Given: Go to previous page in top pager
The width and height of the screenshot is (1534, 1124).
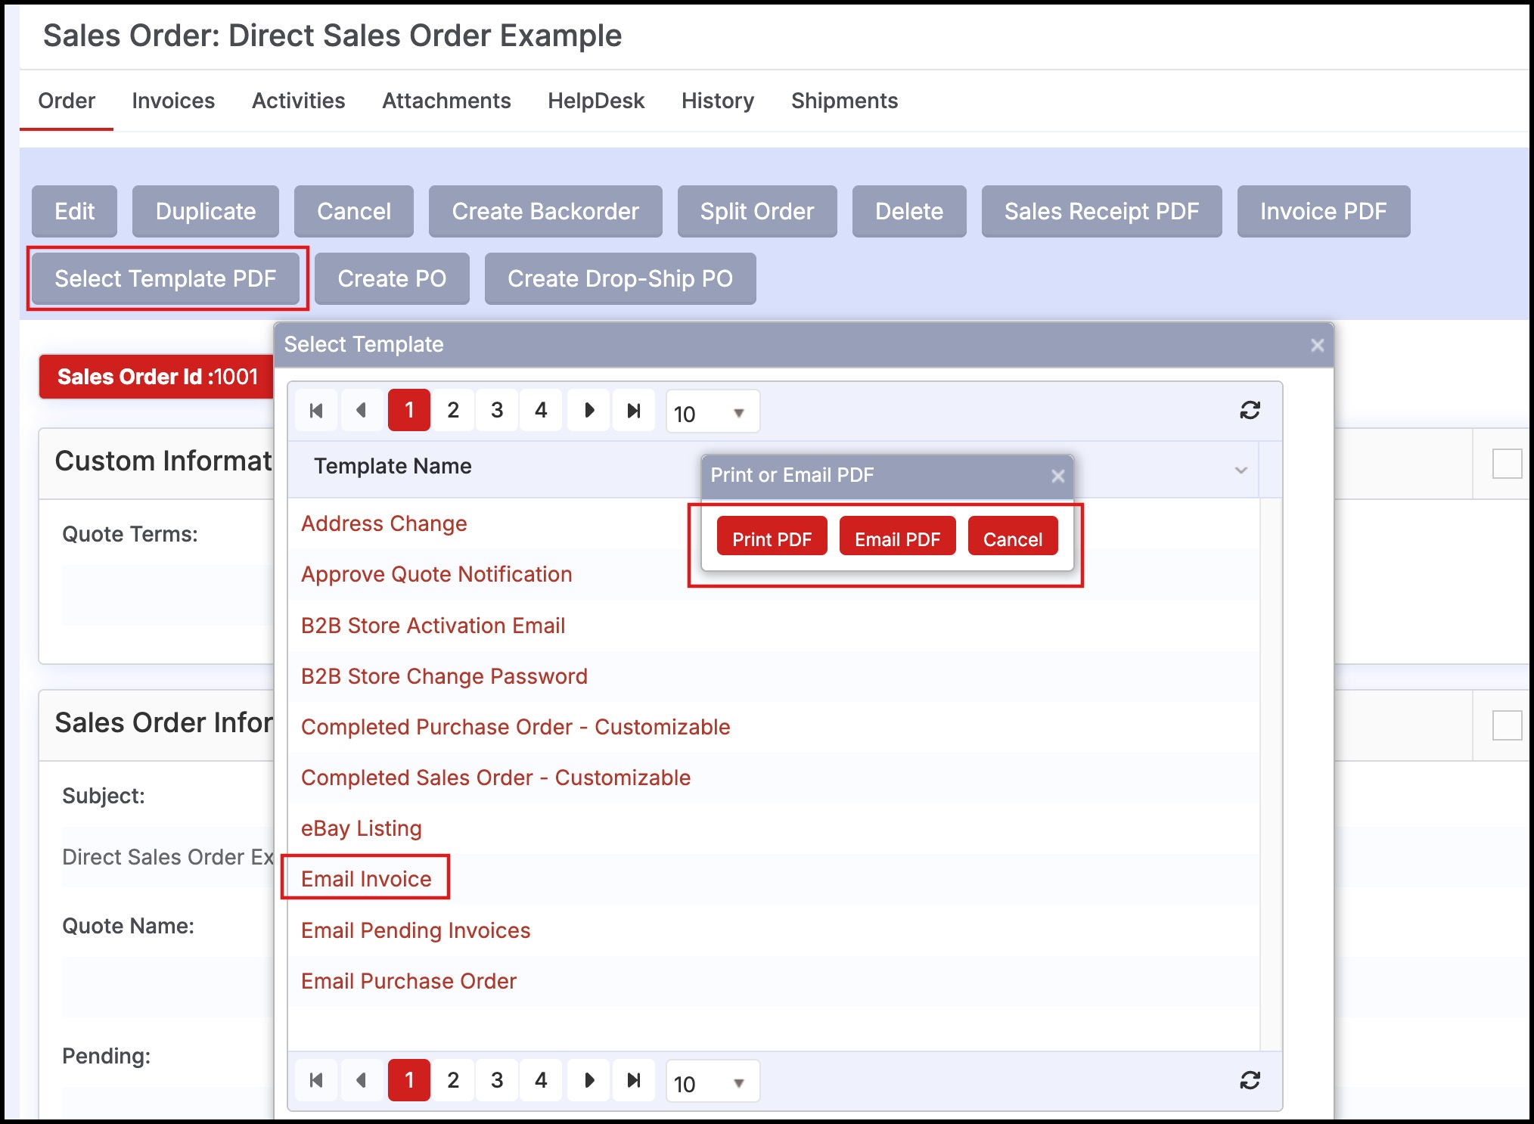Looking at the screenshot, I should click(x=362, y=410).
